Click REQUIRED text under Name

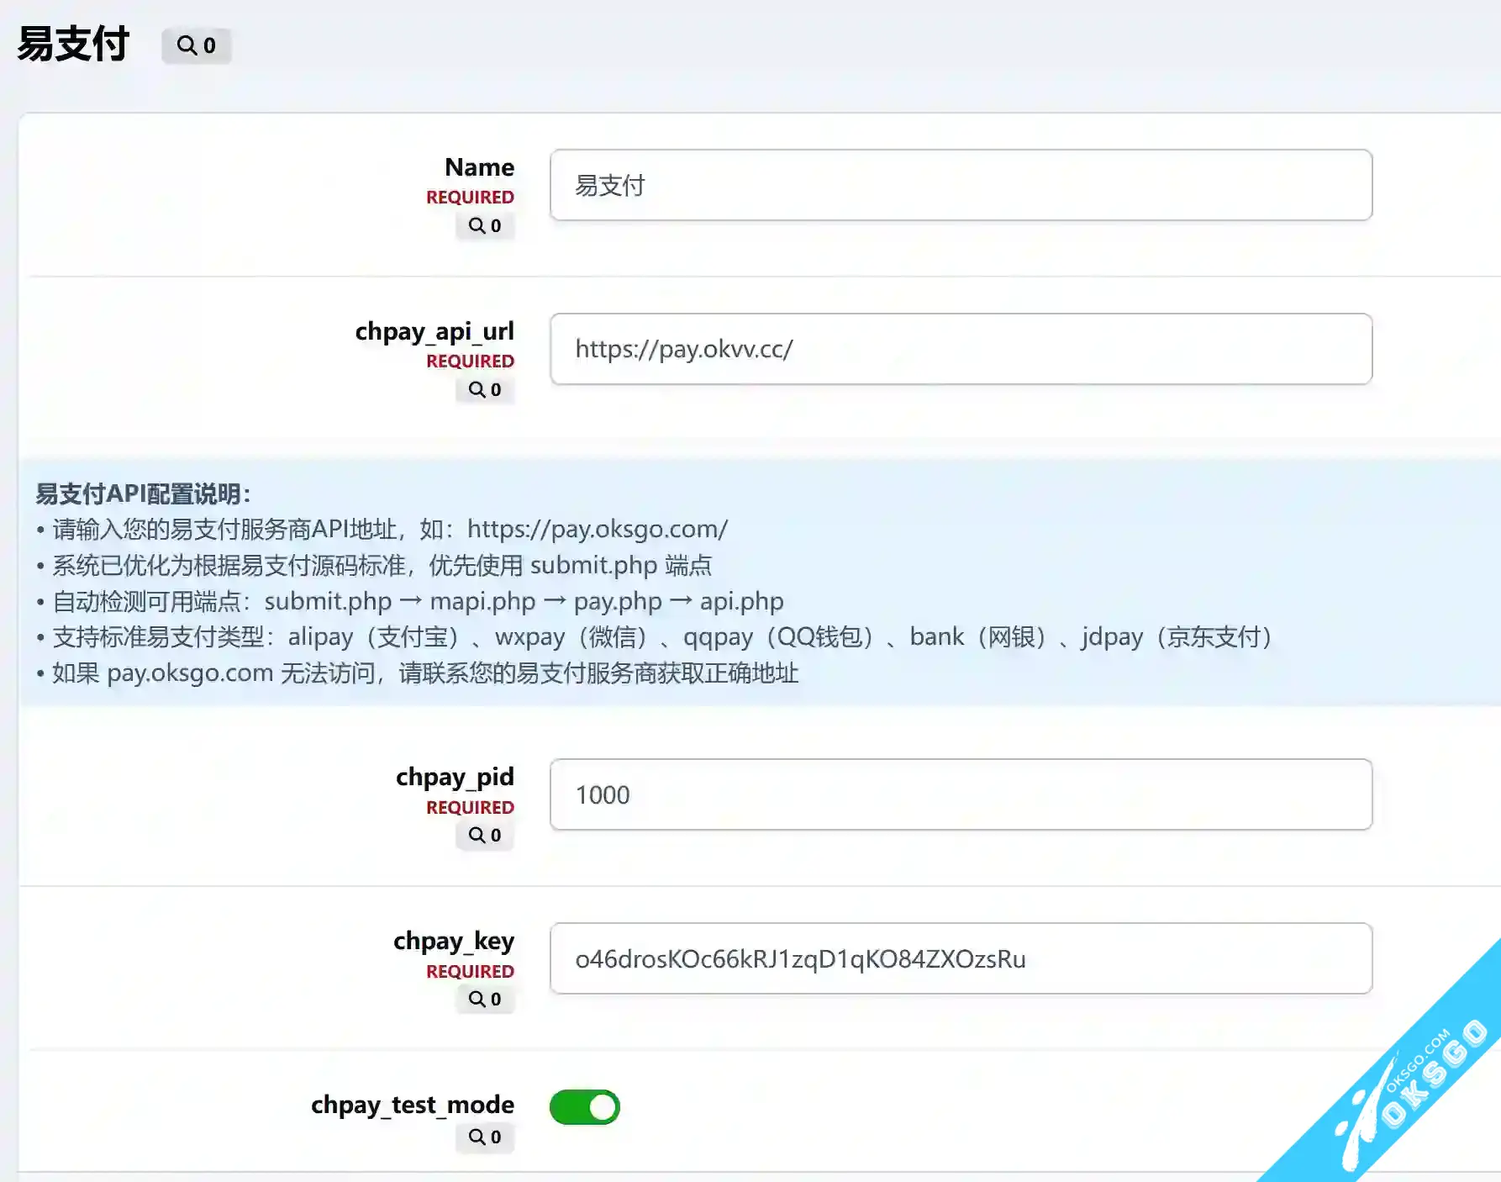pyautogui.click(x=470, y=197)
